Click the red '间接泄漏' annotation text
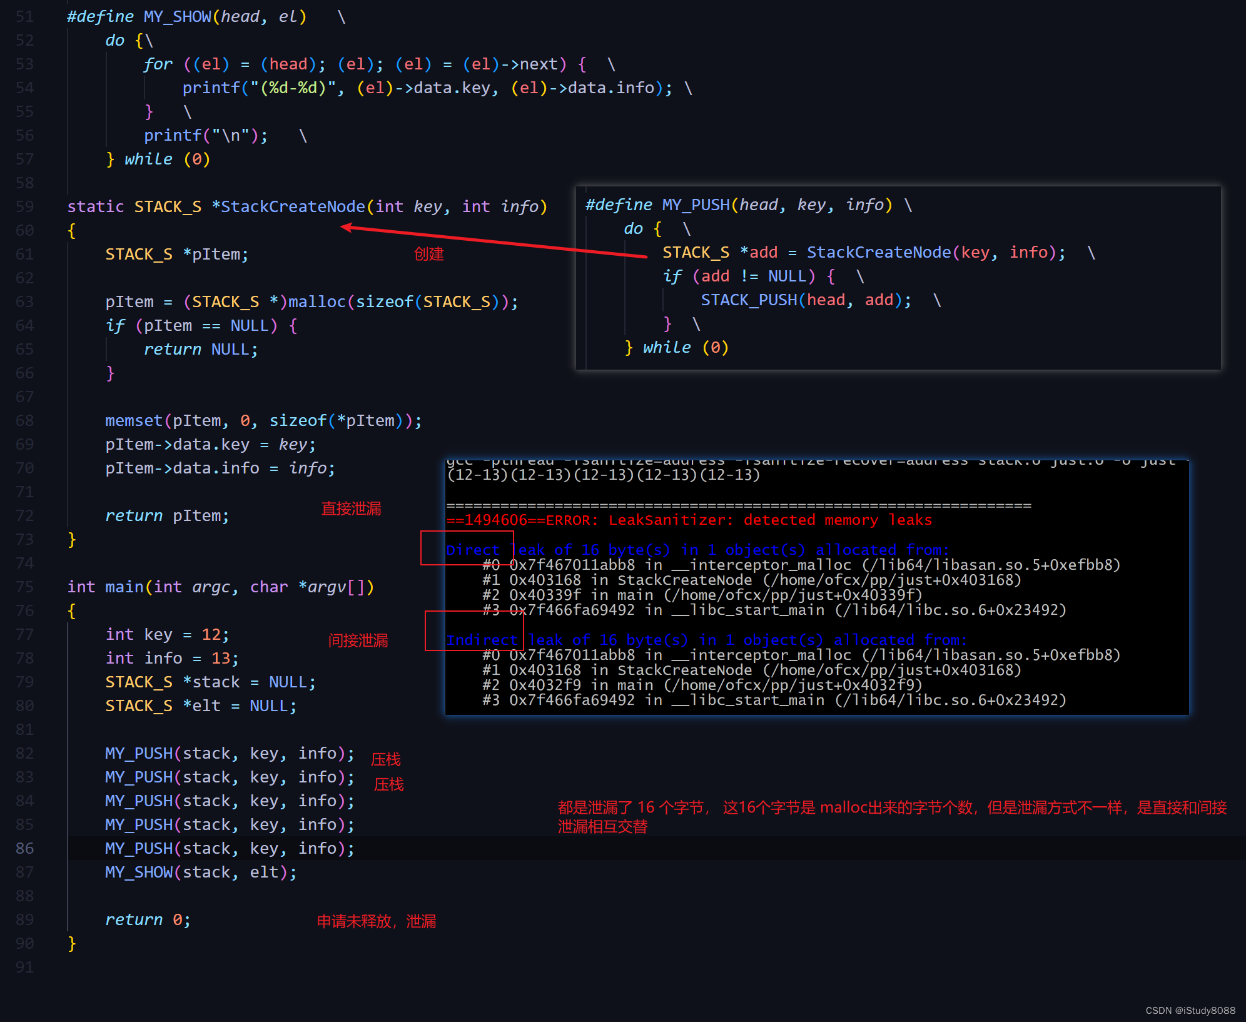 358,640
